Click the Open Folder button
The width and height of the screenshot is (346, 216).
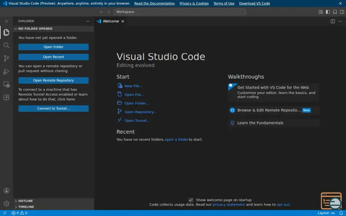[53, 47]
